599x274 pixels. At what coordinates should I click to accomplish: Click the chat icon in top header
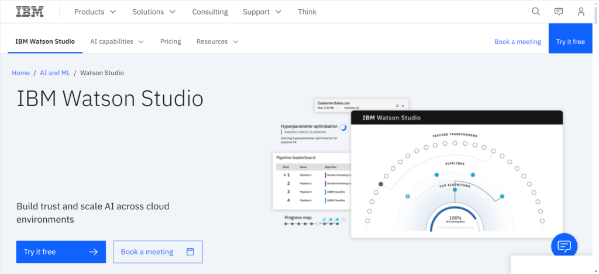click(559, 12)
